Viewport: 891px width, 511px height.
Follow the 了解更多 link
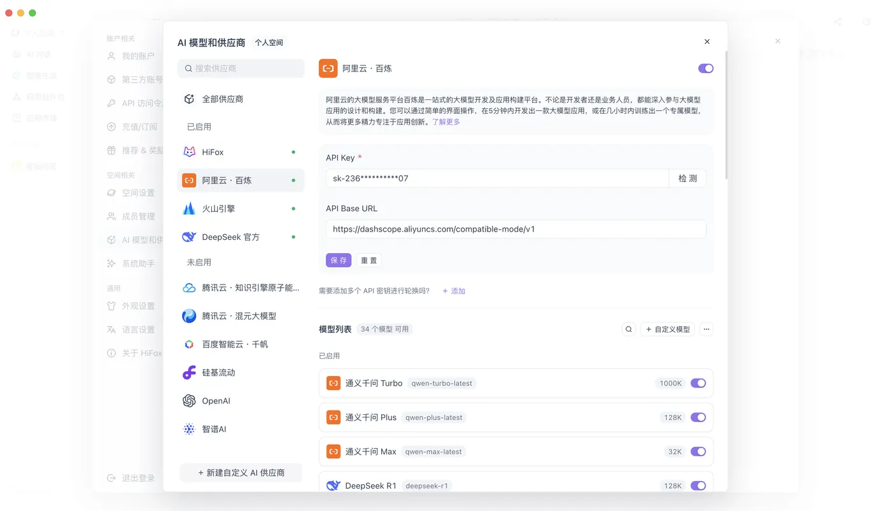tap(446, 122)
